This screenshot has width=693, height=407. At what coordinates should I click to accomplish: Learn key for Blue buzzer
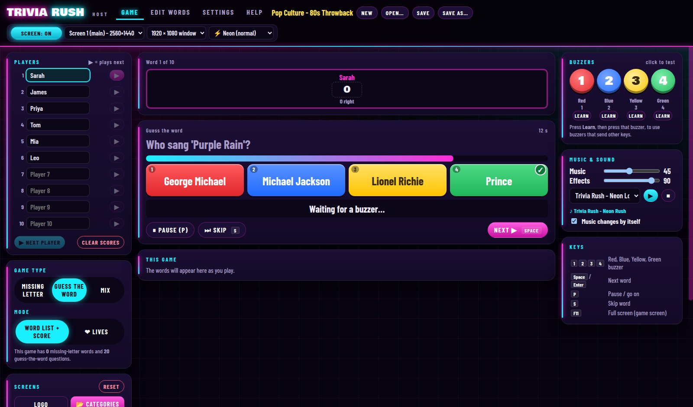(609, 116)
